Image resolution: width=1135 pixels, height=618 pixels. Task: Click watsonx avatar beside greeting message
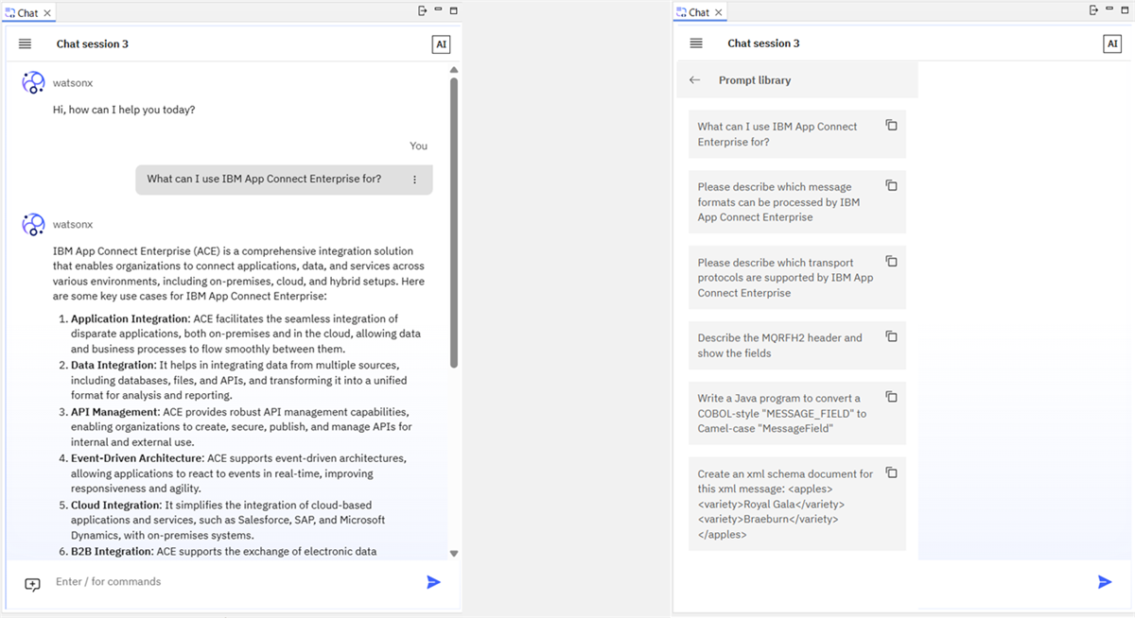[x=33, y=83]
